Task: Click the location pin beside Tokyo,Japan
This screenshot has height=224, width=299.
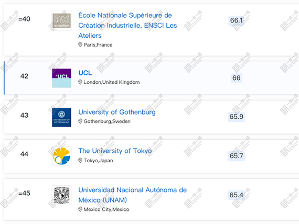Action: coord(80,161)
